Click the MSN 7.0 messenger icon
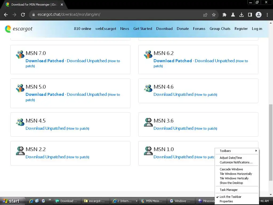The width and height of the screenshot is (273, 205). tap(20, 54)
